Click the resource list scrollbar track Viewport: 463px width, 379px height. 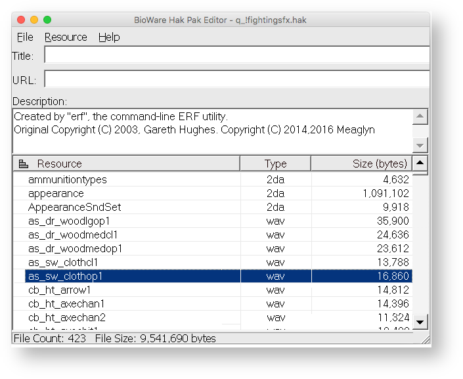(420, 245)
